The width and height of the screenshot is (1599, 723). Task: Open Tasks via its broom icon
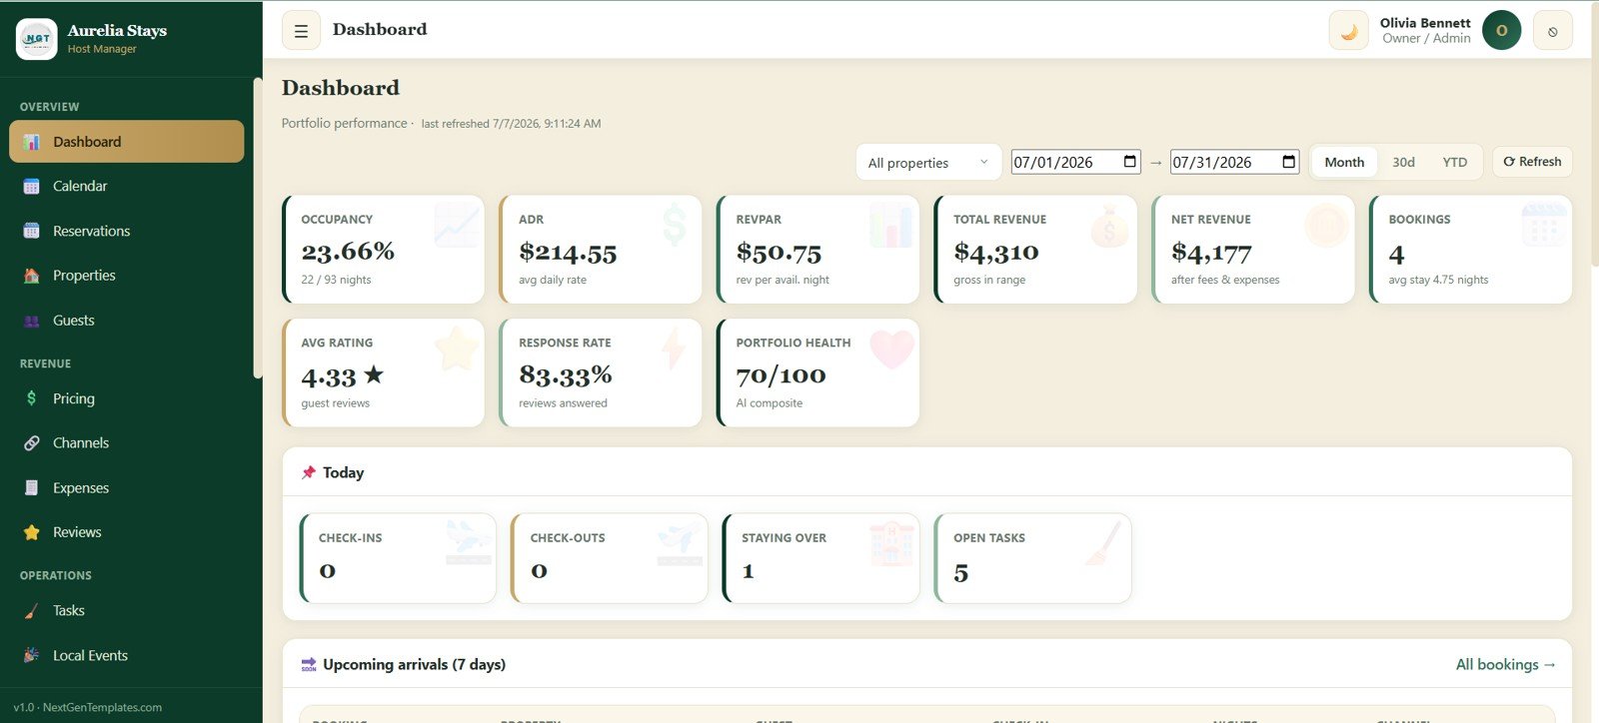(32, 610)
